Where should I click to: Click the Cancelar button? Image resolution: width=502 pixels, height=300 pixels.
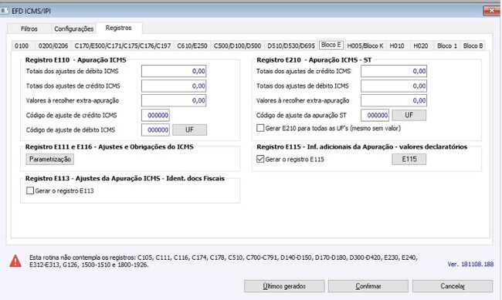[x=453, y=286]
